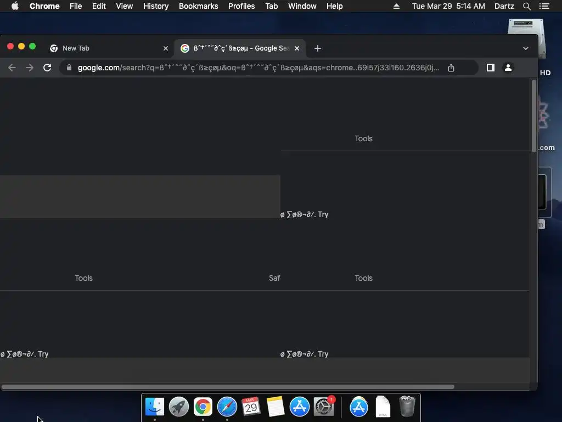Open Spotlight search magnifier icon
Viewport: 562px width, 422px height.
[x=526, y=6]
